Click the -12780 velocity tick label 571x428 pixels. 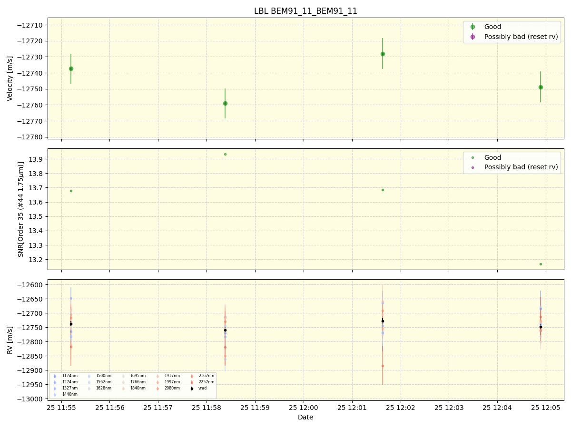point(31,137)
